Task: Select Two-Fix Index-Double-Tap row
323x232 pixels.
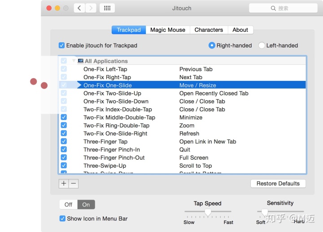Action: coord(182,109)
